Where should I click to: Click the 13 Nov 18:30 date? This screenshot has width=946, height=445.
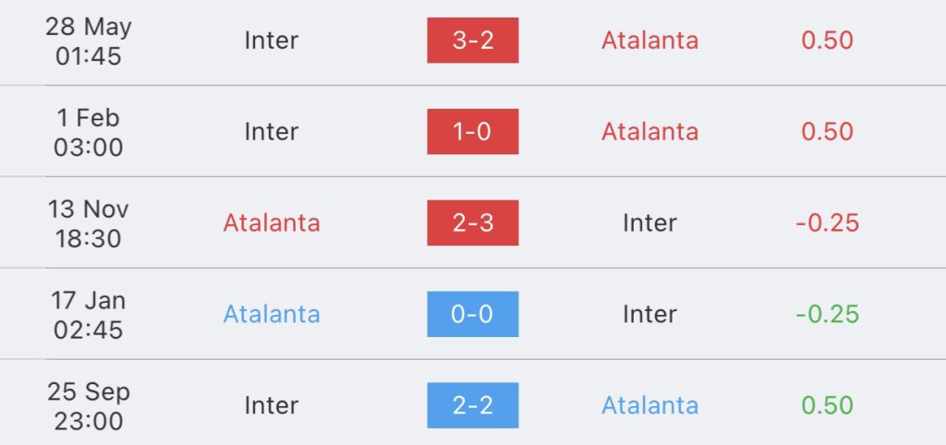89,222
